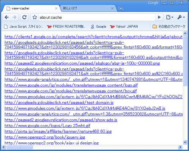Close the 新しいタブ tab
The image size is (189, 151).
(x=112, y=8)
